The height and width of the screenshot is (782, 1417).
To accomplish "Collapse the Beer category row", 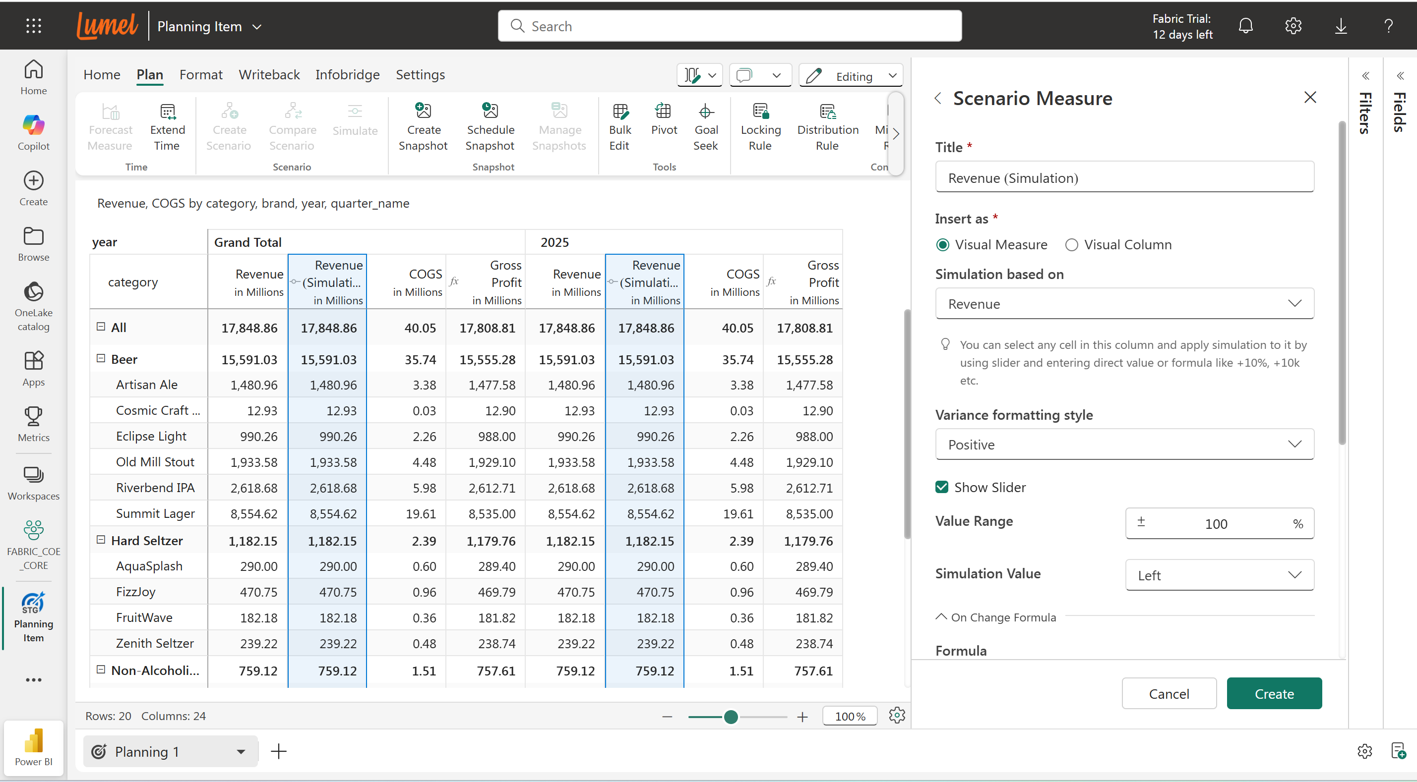I will pos(101,358).
